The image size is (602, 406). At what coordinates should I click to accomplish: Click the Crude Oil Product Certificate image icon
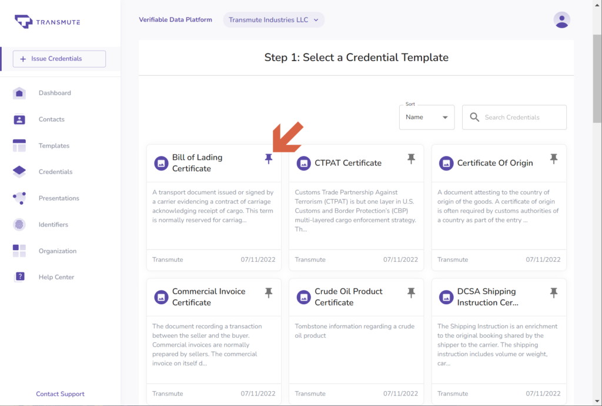[304, 297]
